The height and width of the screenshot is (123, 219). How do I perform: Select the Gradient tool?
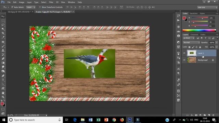click(3, 63)
